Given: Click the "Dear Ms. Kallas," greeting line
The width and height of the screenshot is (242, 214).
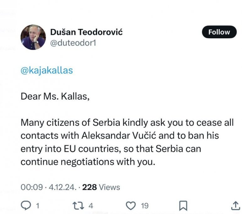Looking at the screenshot, I should [x=55, y=96].
